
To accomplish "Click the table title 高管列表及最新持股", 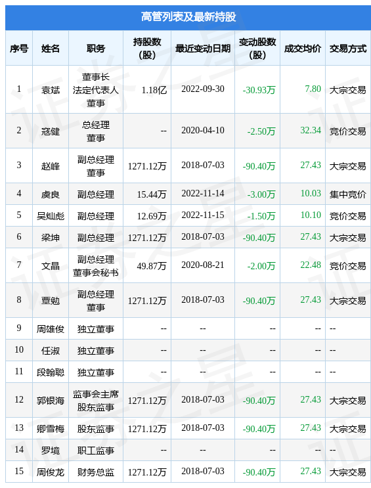I will [188, 17].
